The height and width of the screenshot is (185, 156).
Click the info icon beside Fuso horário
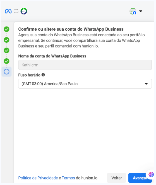[x=43, y=75]
